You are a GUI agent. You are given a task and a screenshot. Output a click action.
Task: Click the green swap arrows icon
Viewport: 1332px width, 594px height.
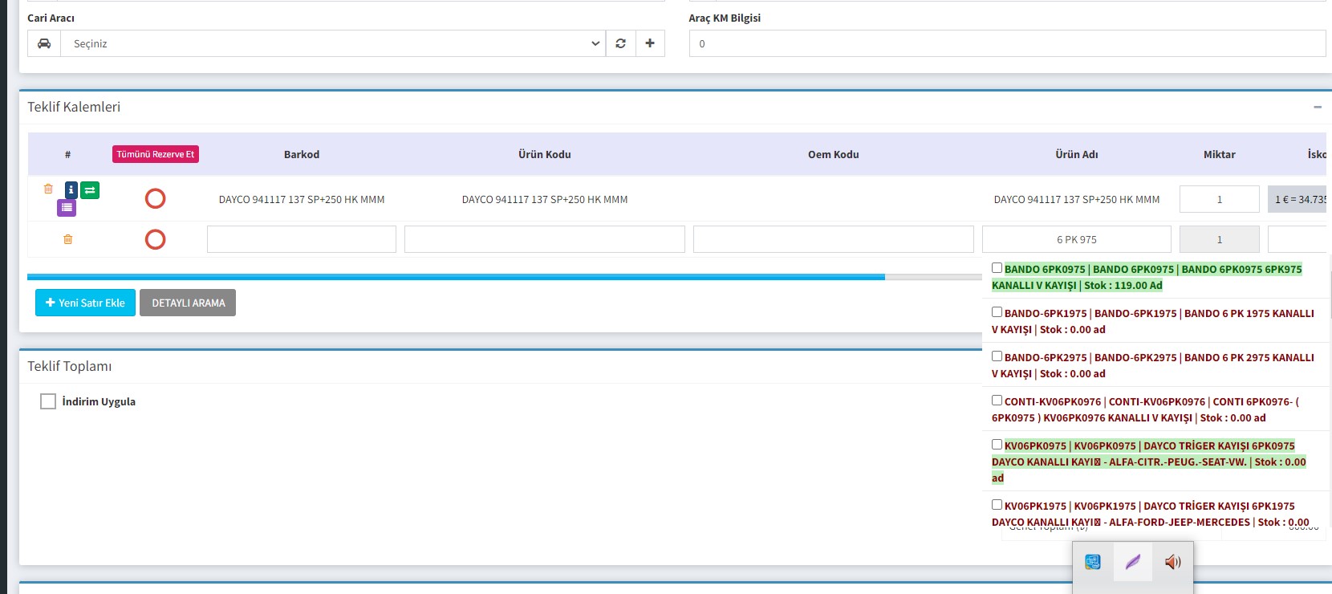click(x=90, y=190)
